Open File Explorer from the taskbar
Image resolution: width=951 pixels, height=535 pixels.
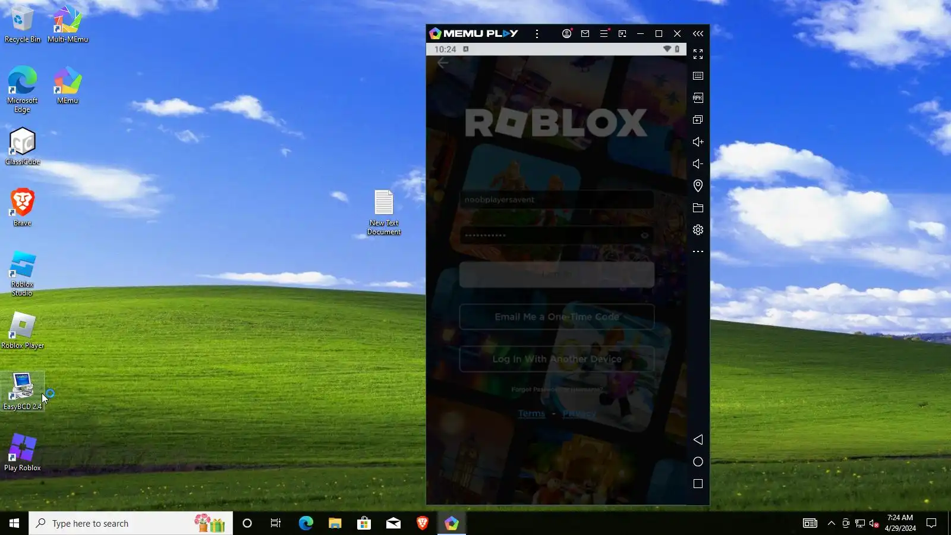(335, 523)
